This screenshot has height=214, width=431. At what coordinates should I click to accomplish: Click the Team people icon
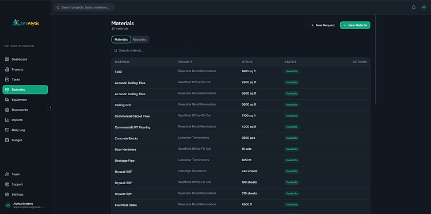7,174
